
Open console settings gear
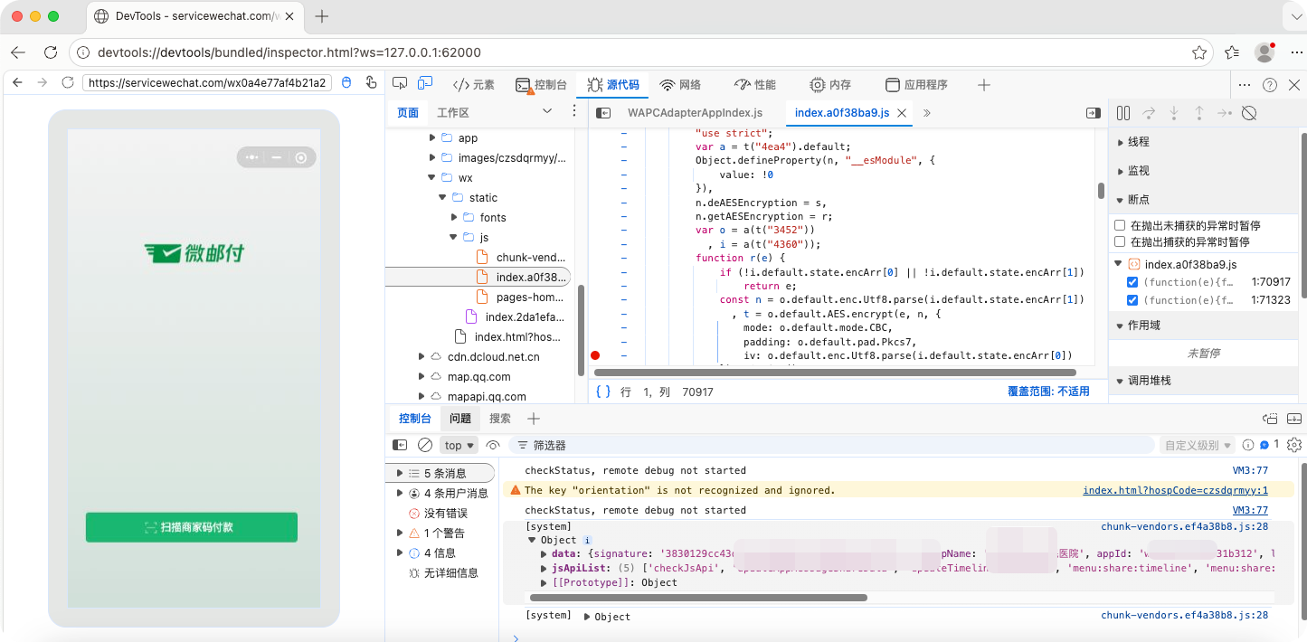click(x=1294, y=445)
